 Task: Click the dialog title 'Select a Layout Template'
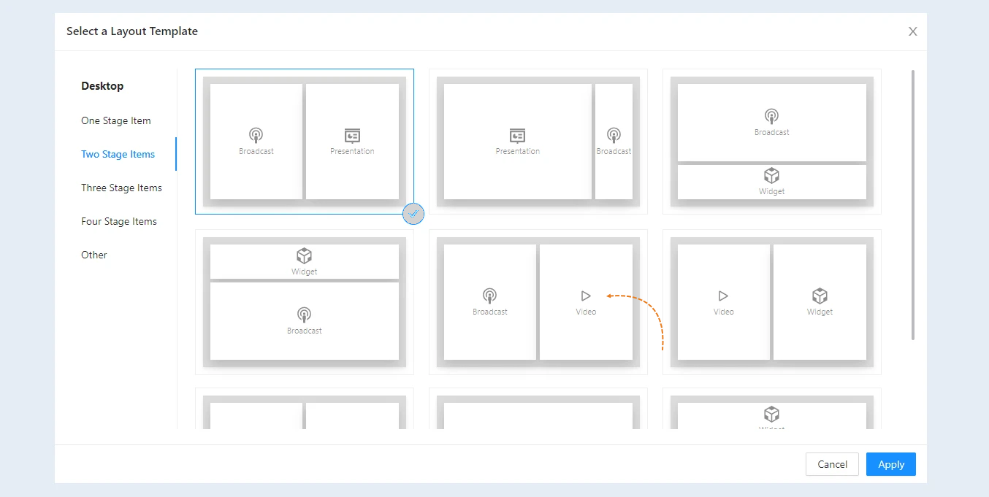click(x=132, y=31)
